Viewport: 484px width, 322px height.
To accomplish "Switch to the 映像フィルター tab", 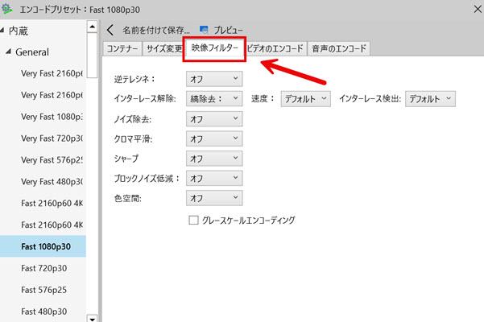I will tap(213, 49).
